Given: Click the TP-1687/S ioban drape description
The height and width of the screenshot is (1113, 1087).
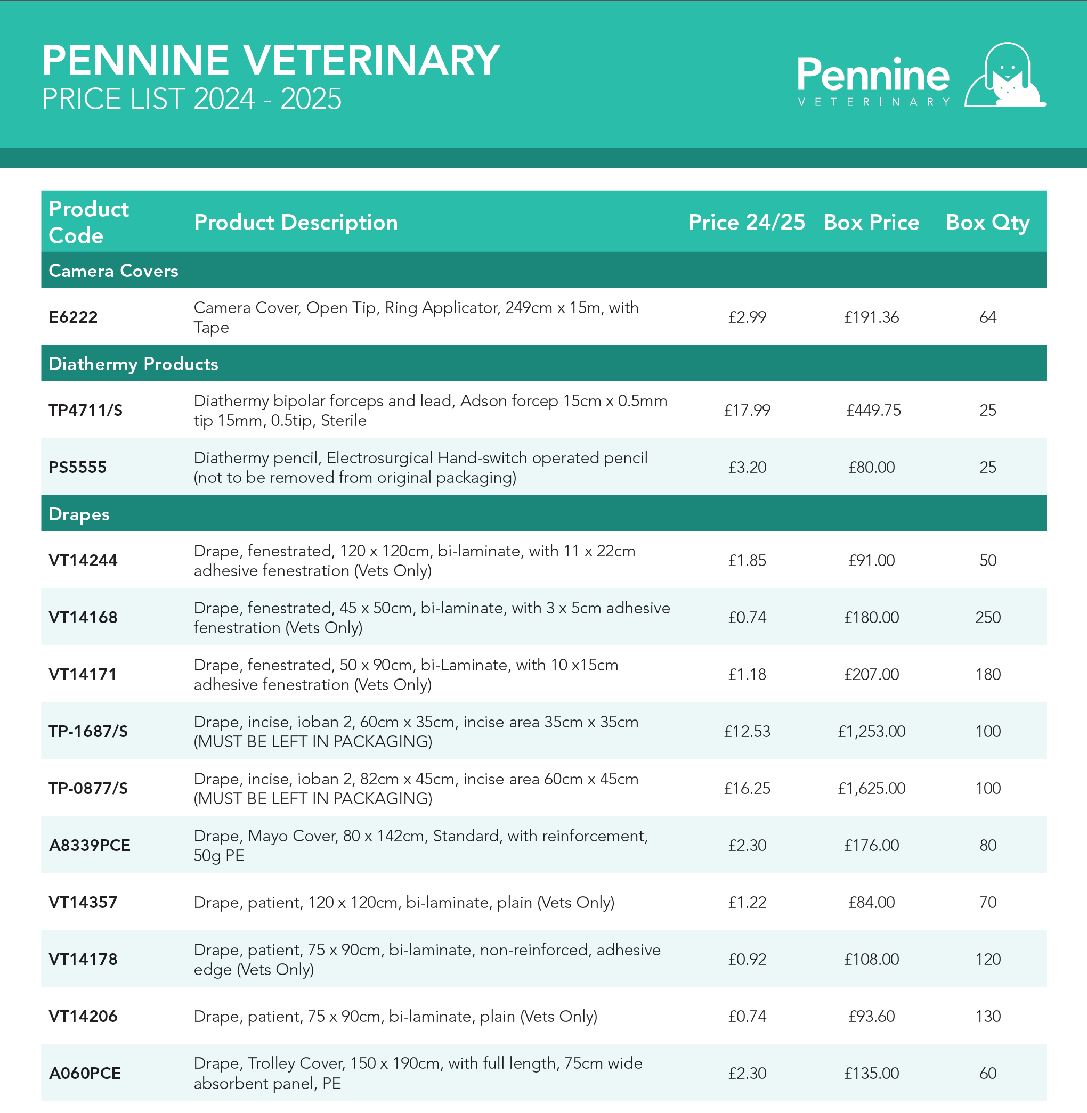Looking at the screenshot, I should [416, 731].
